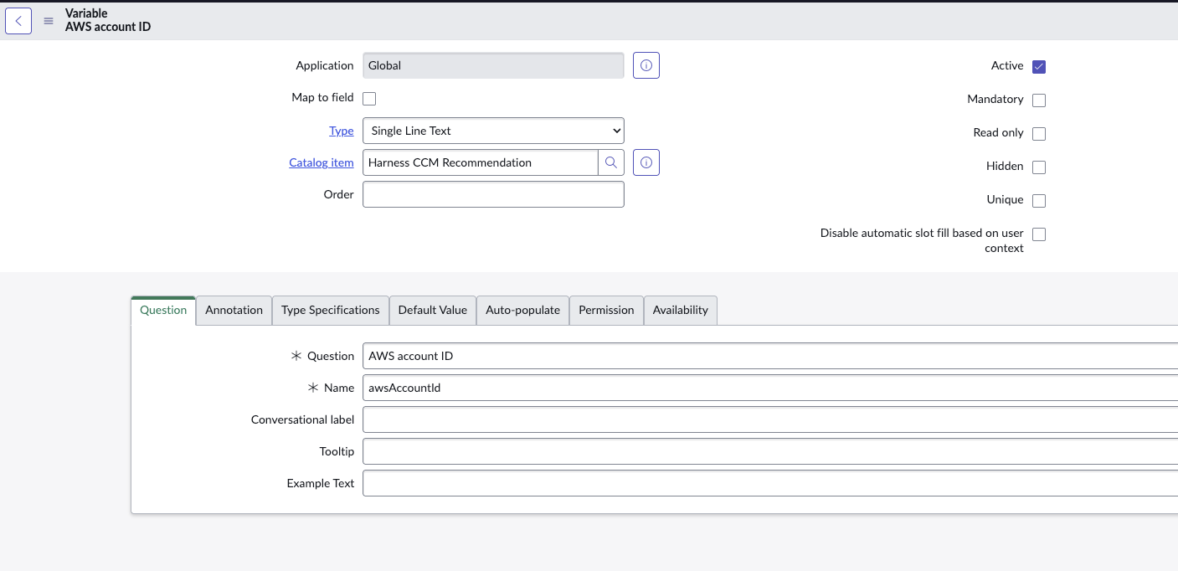The height and width of the screenshot is (571, 1178).
Task: Select the Default Value tab
Action: 432,310
